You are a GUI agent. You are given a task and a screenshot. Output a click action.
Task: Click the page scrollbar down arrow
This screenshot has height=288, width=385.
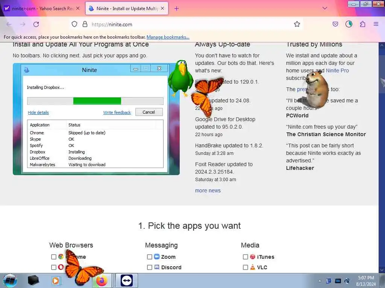click(382, 270)
